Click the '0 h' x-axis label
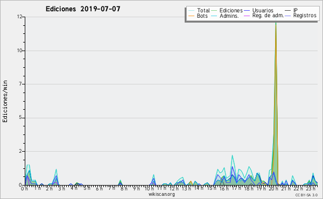Image resolution: width=323 pixels, height=199 pixels. (25, 188)
